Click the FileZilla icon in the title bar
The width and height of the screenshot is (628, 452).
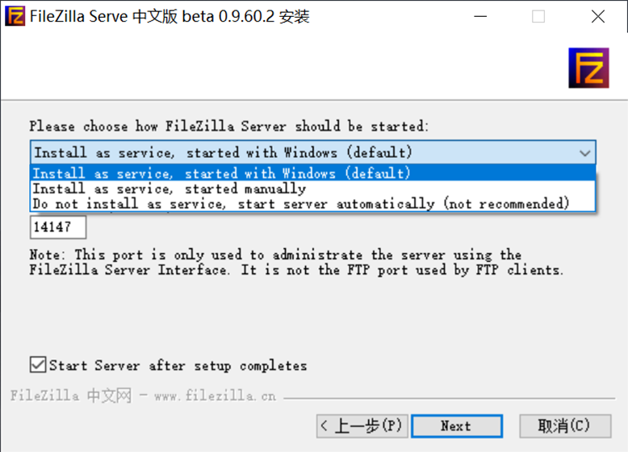click(x=15, y=16)
